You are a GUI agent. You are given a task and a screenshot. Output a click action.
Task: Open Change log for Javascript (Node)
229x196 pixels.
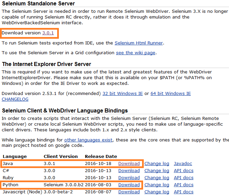[157, 192]
